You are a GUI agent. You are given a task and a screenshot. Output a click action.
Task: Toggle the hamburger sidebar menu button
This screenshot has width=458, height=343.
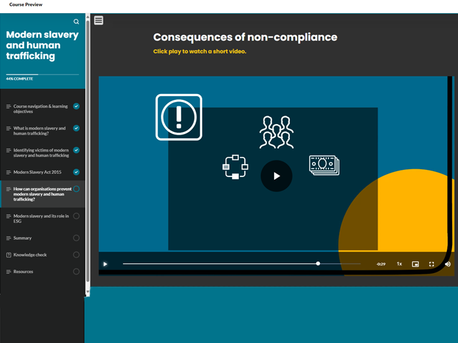[99, 20]
